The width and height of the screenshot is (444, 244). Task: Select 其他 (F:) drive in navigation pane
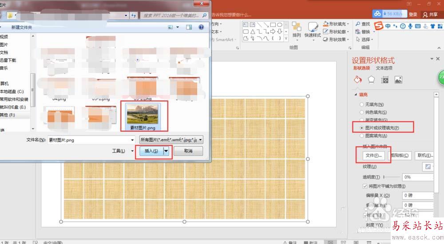pos(8,115)
